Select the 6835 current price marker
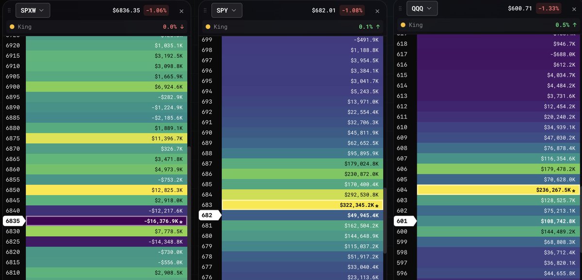The image size is (582, 280). (14, 221)
